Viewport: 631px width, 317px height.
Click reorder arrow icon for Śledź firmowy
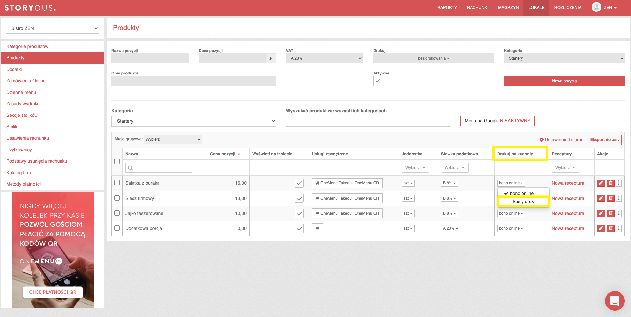click(619, 198)
